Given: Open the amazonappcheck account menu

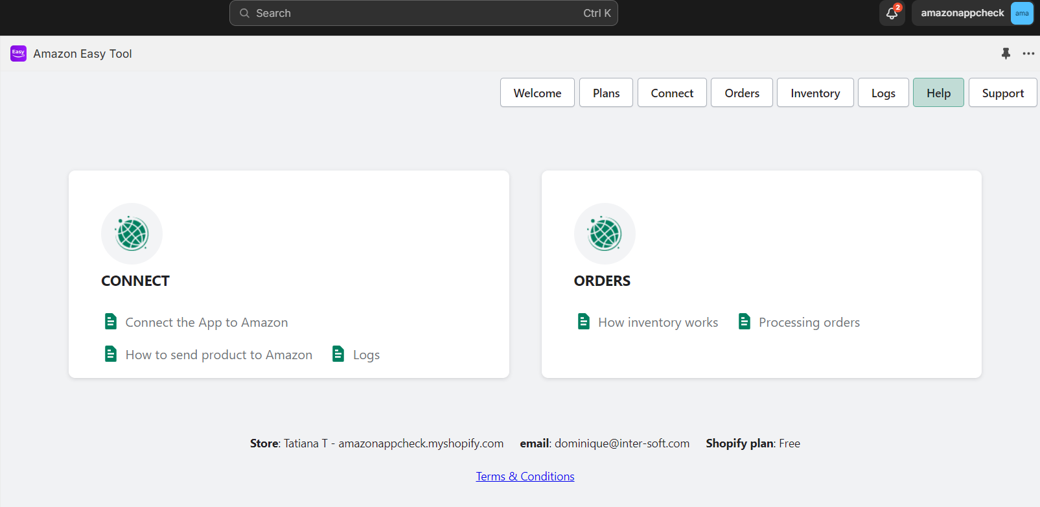Looking at the screenshot, I should coord(973,13).
